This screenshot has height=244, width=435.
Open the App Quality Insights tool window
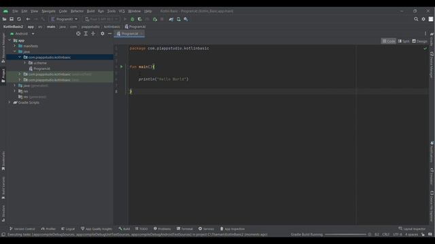(x=97, y=229)
